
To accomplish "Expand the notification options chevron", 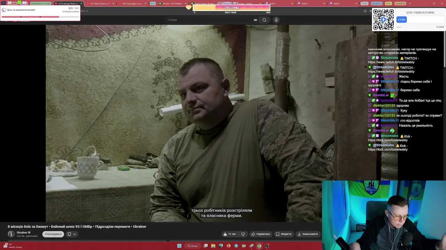I will pos(75,234).
